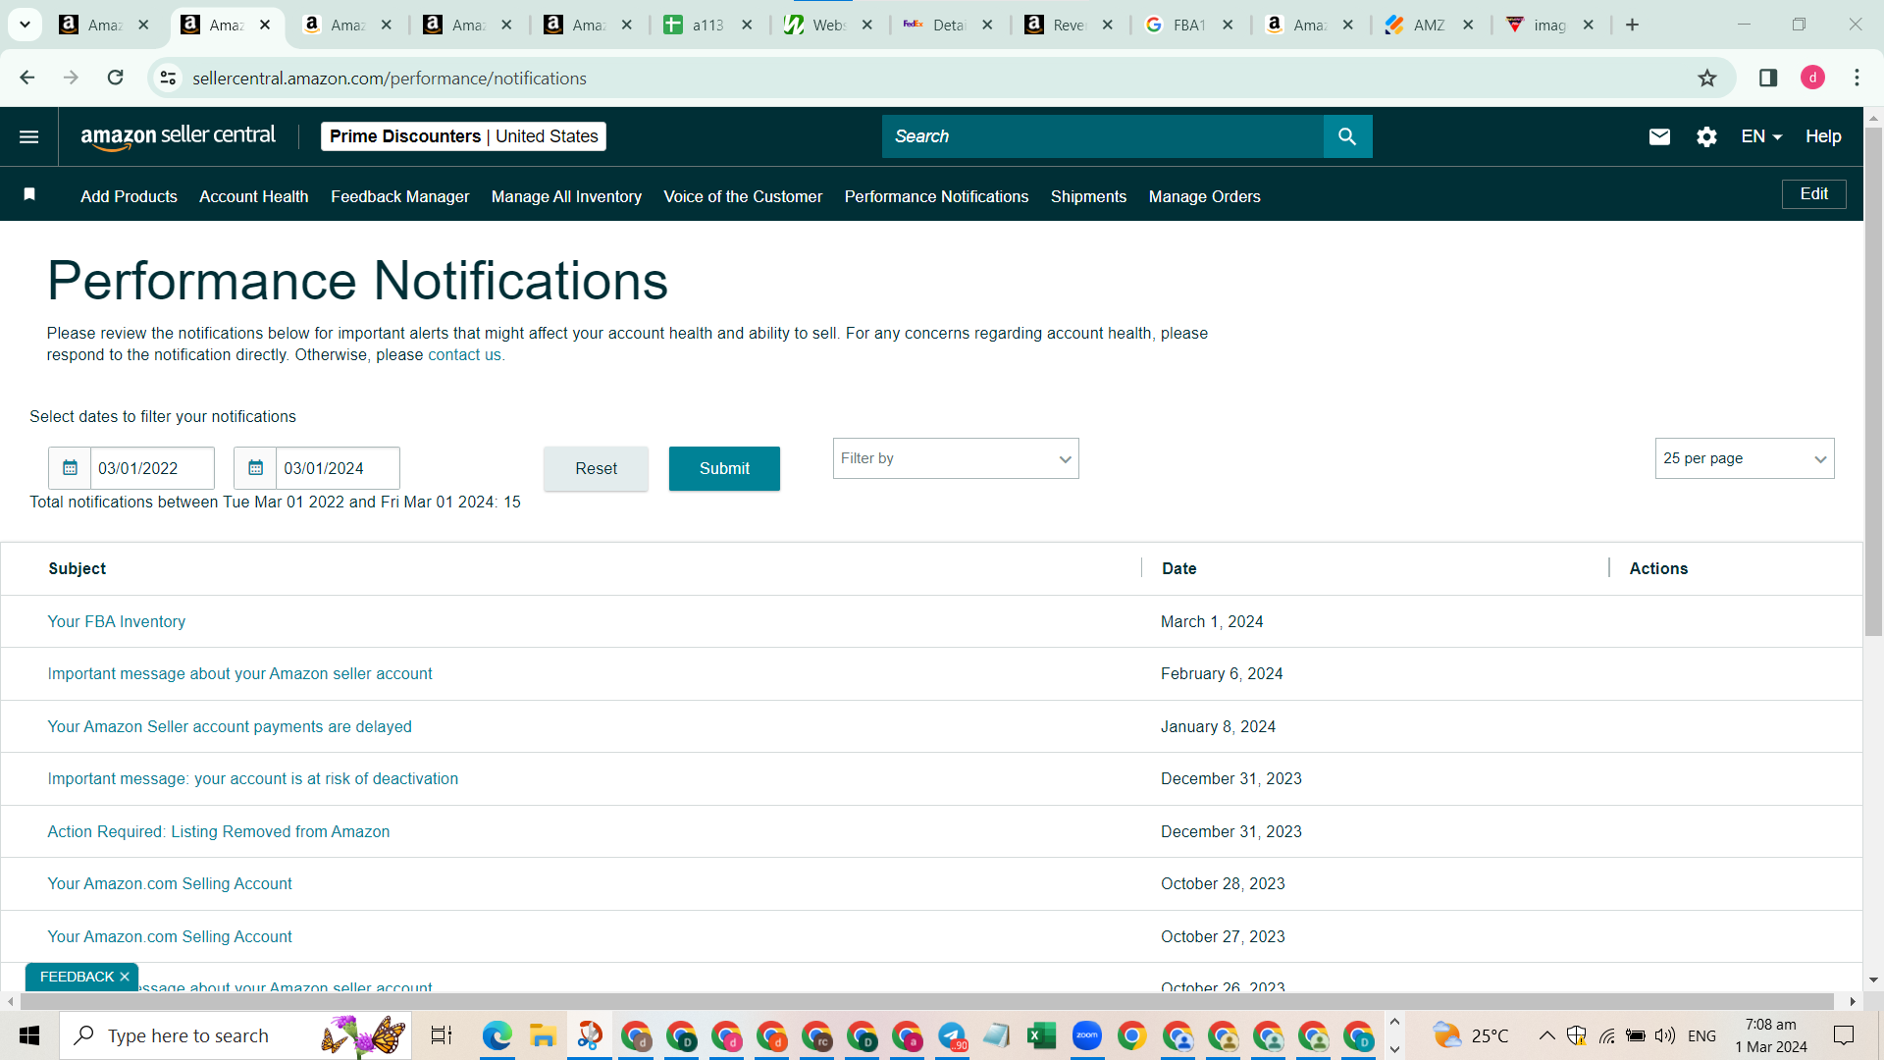1884x1060 pixels.
Task: Close the FEEDBACK tab
Action: coord(125,977)
